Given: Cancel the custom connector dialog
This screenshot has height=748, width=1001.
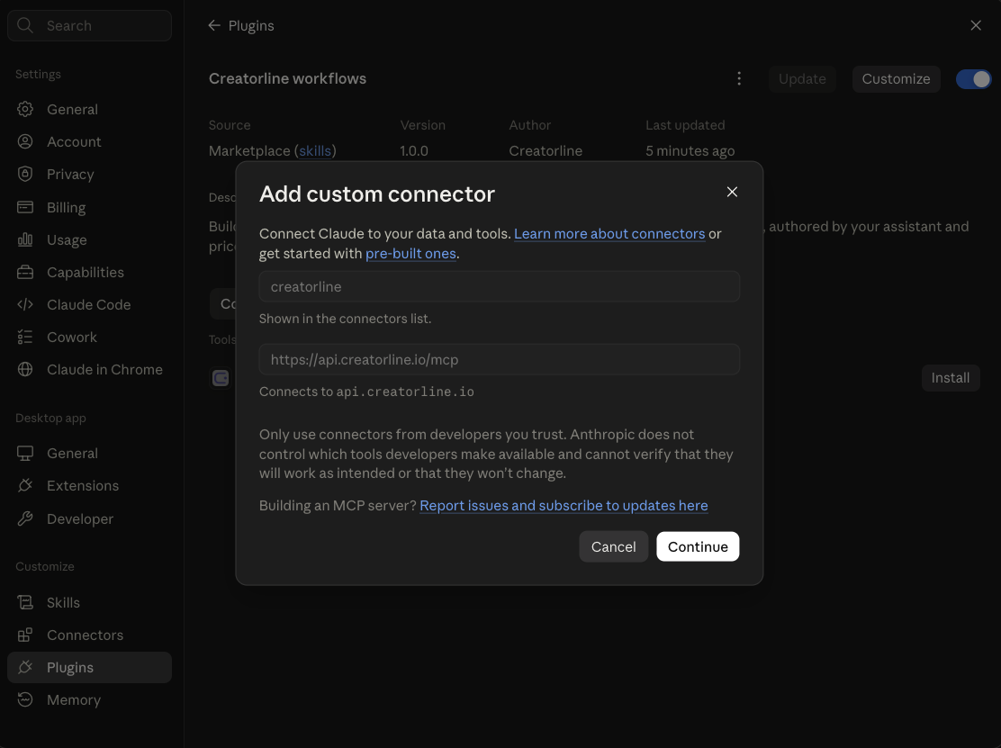Looking at the screenshot, I should coord(614,547).
